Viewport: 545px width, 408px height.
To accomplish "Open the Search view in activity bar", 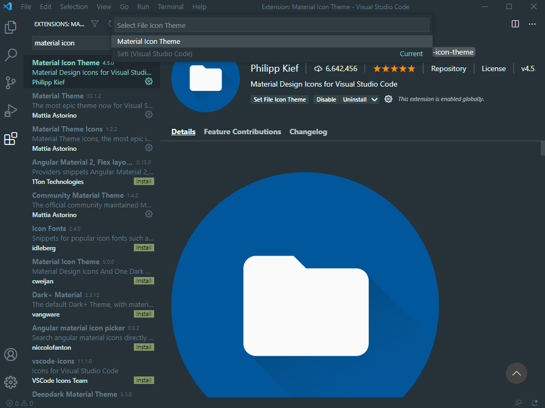I will (10, 55).
